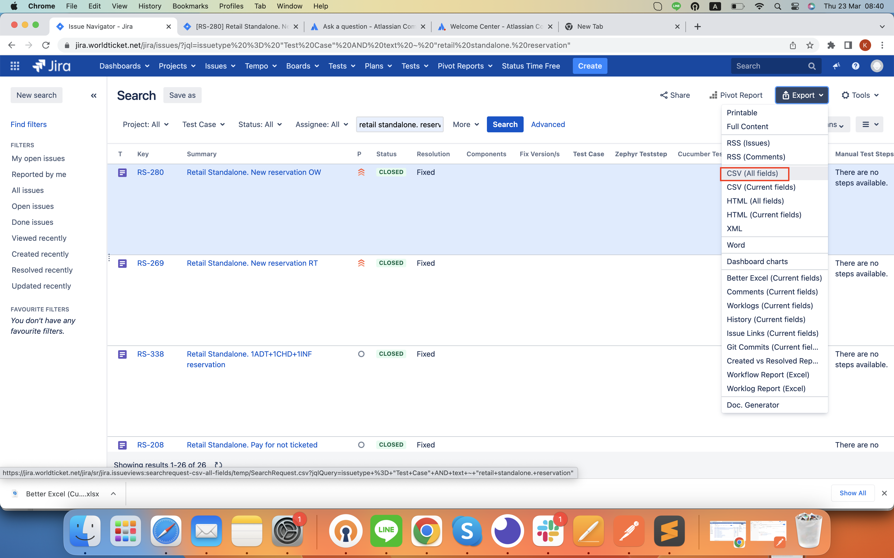The image size is (894, 558).
Task: Reload the page with the refresh icon
Action: 46,45
